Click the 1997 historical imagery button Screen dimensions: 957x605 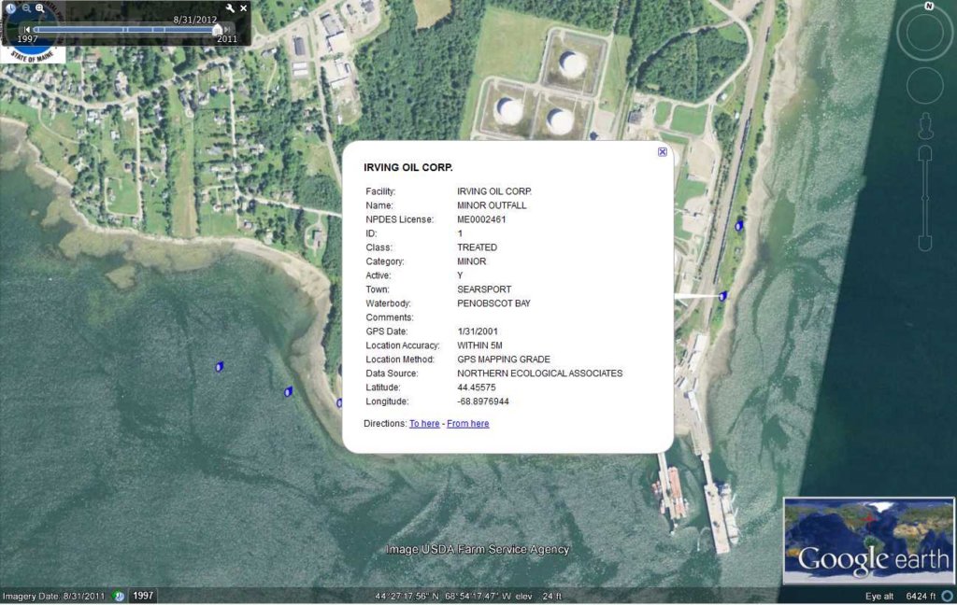click(x=143, y=596)
